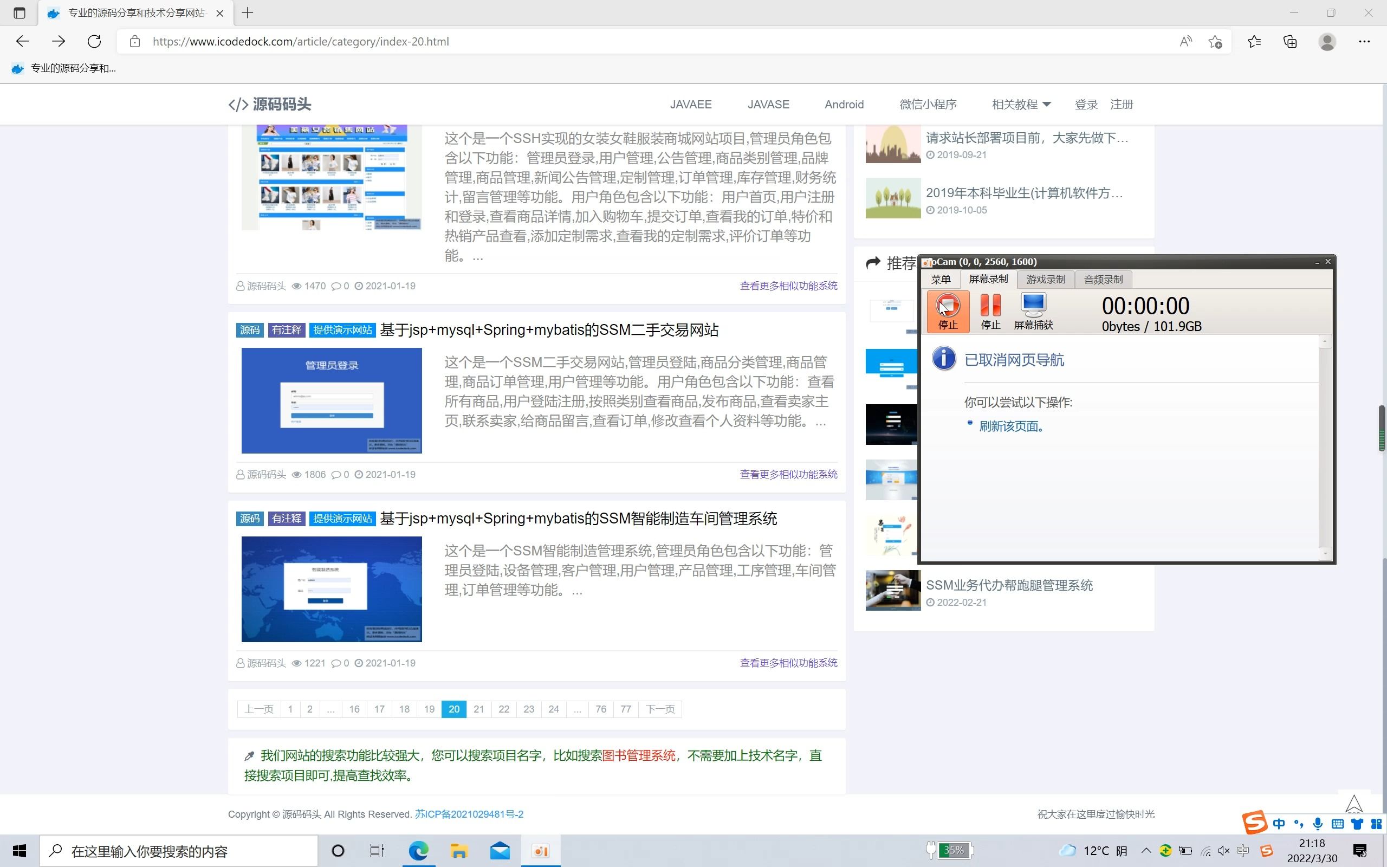The width and height of the screenshot is (1387, 867).
Task: Refresh the browser page
Action: point(95,41)
